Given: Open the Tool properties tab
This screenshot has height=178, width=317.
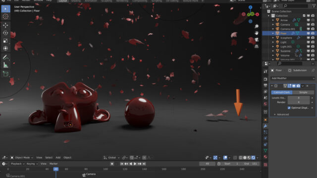Looking at the screenshot, I should 265,71.
